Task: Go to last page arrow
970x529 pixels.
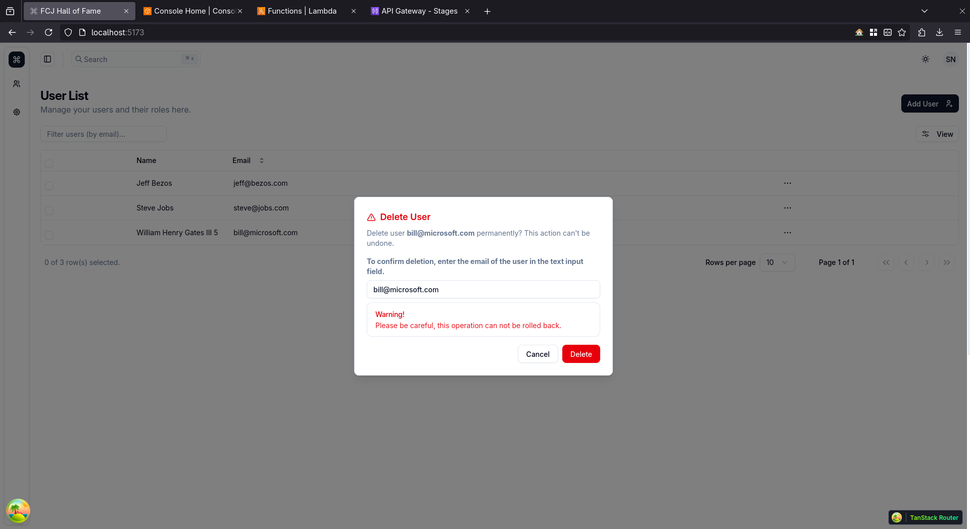Action: [947, 262]
